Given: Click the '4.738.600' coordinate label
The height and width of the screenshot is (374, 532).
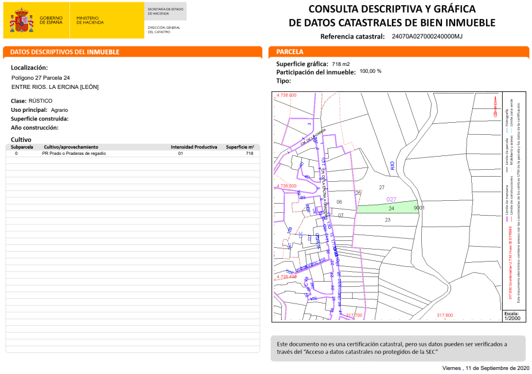Looking at the screenshot, I should tap(286, 95).
